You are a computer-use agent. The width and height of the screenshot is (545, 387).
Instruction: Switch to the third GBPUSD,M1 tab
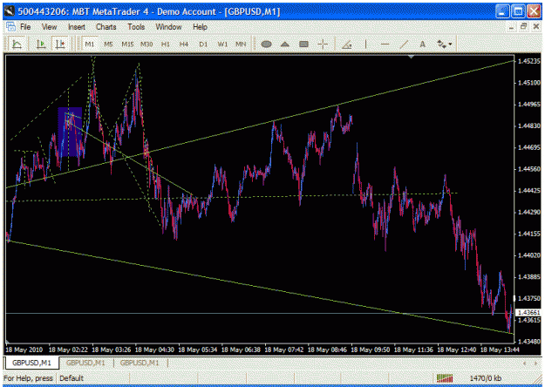[x=140, y=363]
